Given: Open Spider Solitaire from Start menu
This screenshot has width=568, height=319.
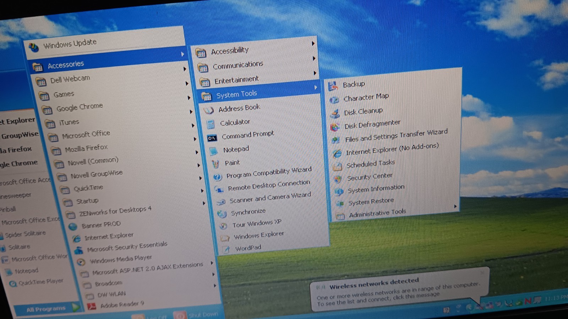Looking at the screenshot, I should 26,234.
